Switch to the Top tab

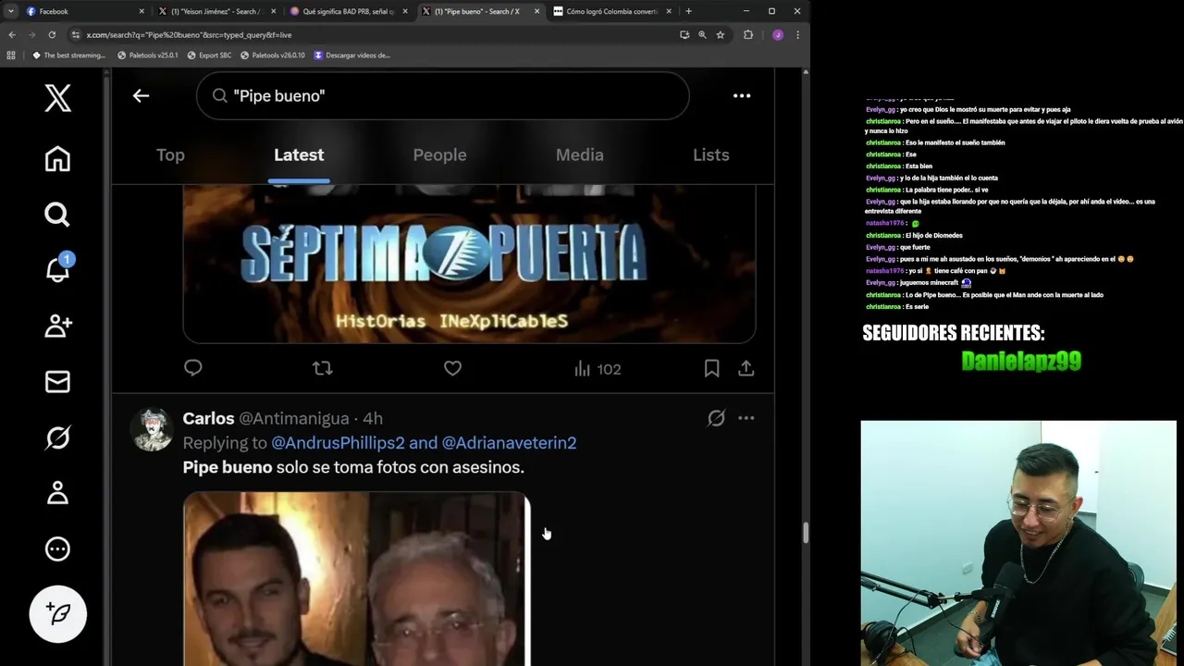170,154
